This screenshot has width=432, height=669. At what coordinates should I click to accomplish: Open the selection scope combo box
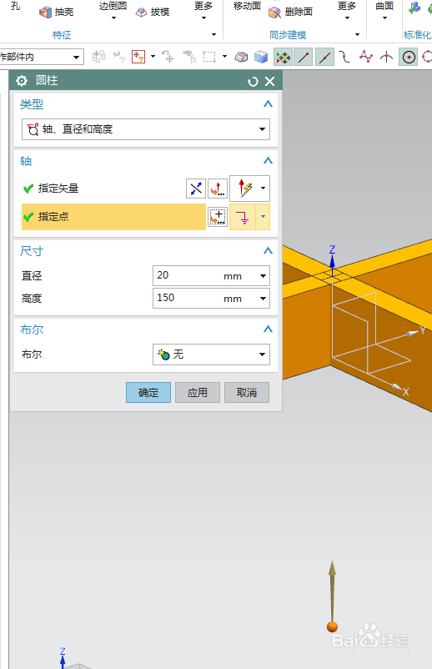coord(42,57)
